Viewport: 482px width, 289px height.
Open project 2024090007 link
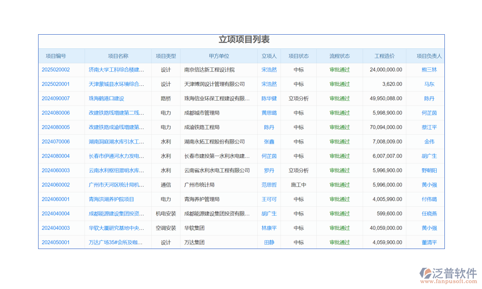(x=55, y=99)
